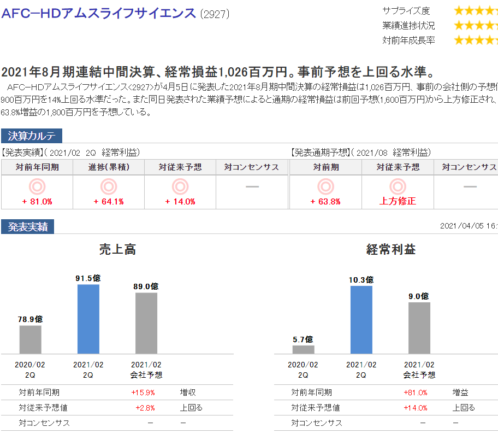This screenshot has width=498, height=433.
Task: Click 経常利益 chart title
Action: click(391, 249)
